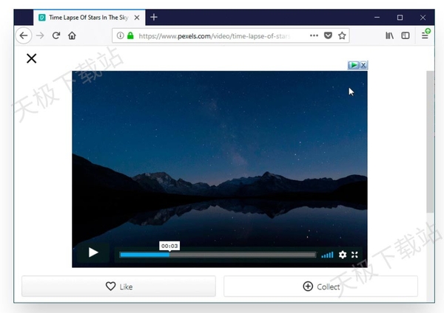Open the page actions three-dot menu
Viewport: 444px width, 313px height.
click(x=314, y=35)
